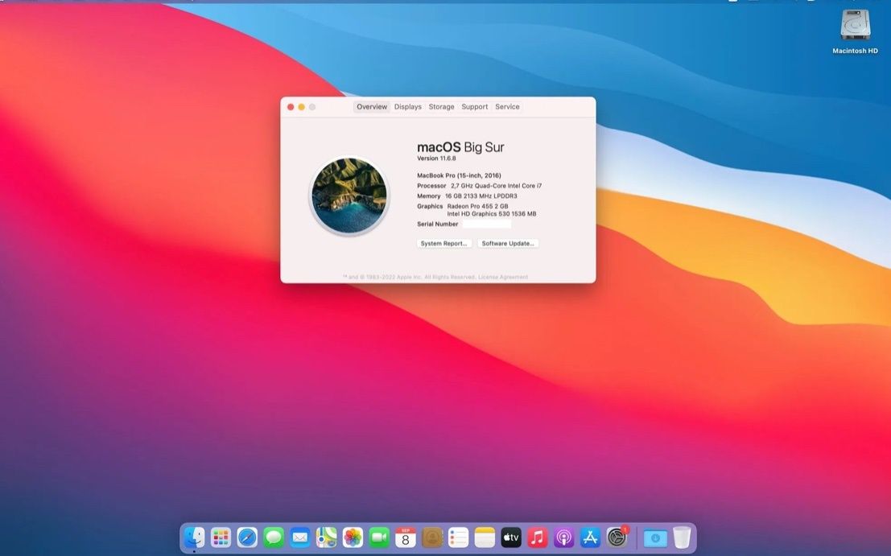Screen dimensions: 891x556
Task: Click the Big Sur coastline image
Action: click(x=349, y=196)
